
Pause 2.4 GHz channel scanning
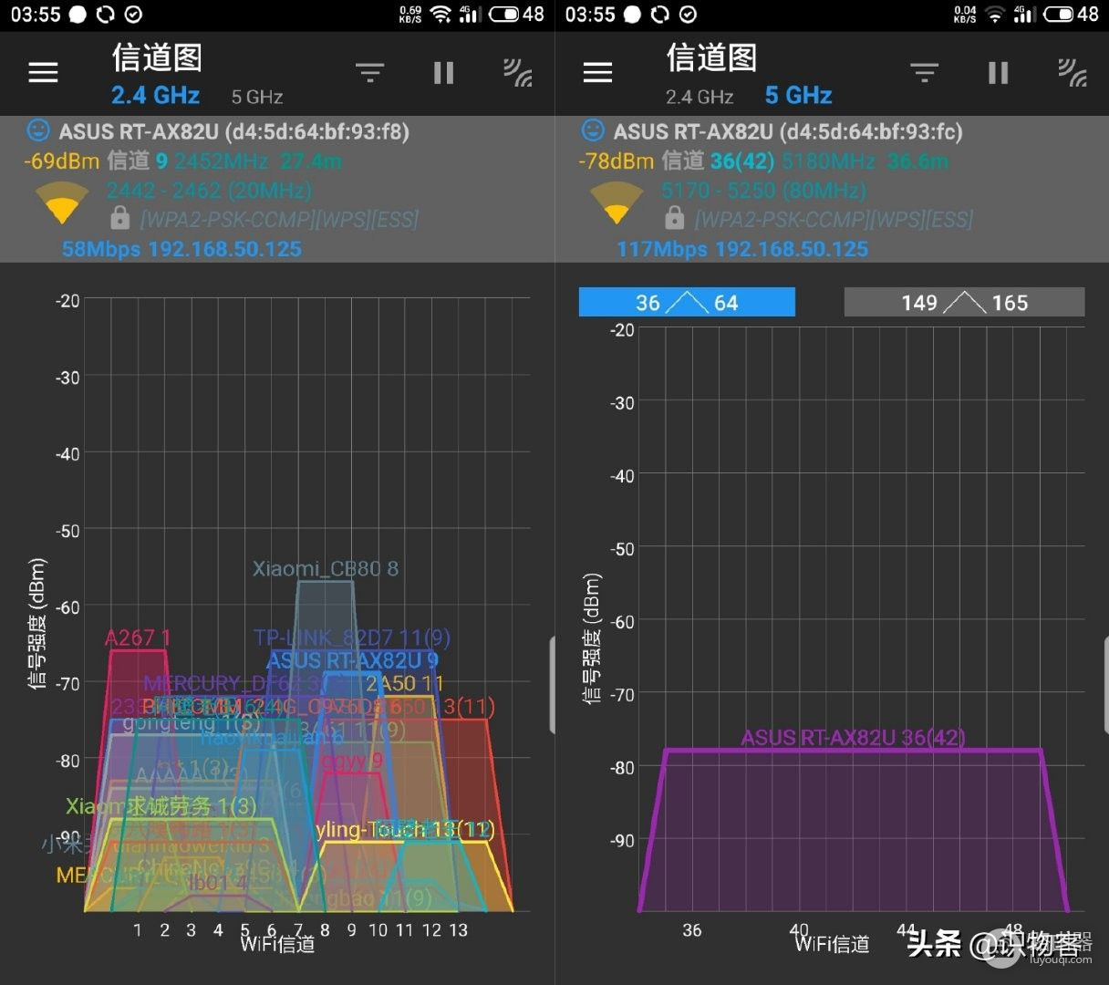click(x=443, y=72)
